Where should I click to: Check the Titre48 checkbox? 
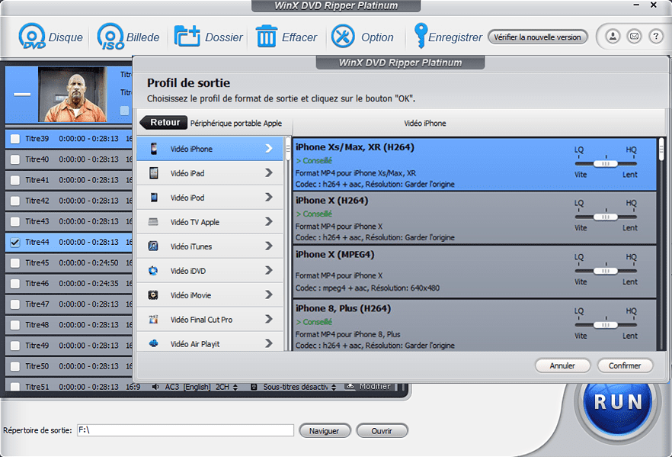pos(15,325)
